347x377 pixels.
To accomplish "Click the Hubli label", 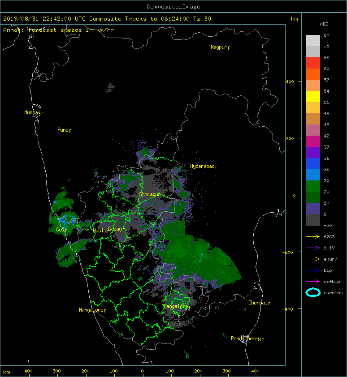I will (x=100, y=231).
